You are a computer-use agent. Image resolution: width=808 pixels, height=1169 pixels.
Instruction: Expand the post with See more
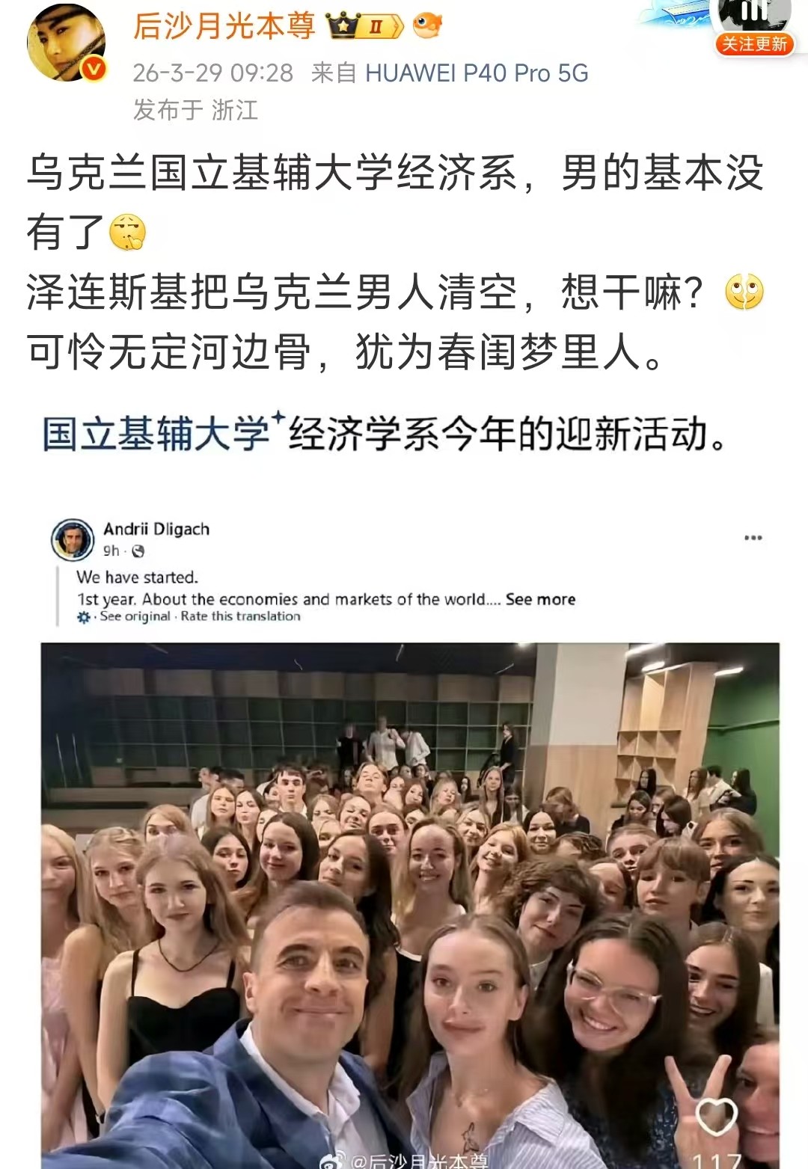click(x=540, y=599)
